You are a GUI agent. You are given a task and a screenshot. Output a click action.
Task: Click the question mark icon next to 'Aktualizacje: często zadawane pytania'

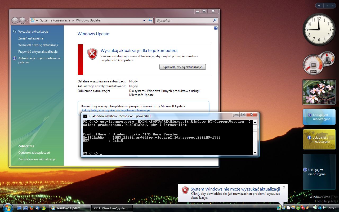[x=14, y=58]
